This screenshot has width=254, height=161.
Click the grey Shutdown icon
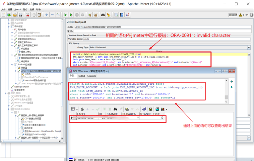point(82,15)
